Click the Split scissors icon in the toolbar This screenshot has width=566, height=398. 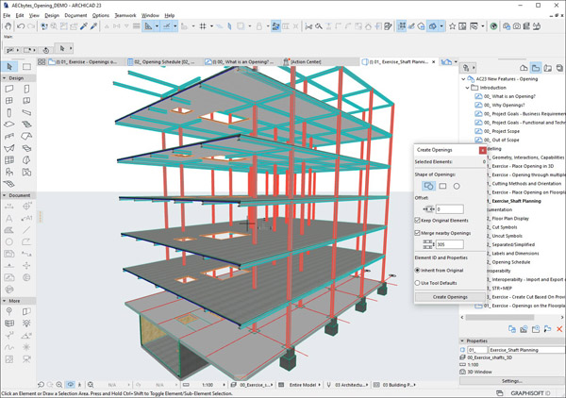click(308, 26)
